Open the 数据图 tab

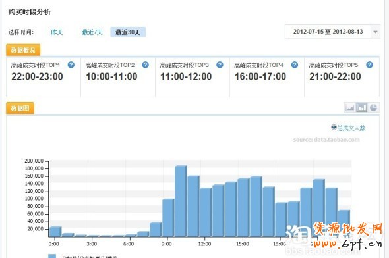(20, 108)
